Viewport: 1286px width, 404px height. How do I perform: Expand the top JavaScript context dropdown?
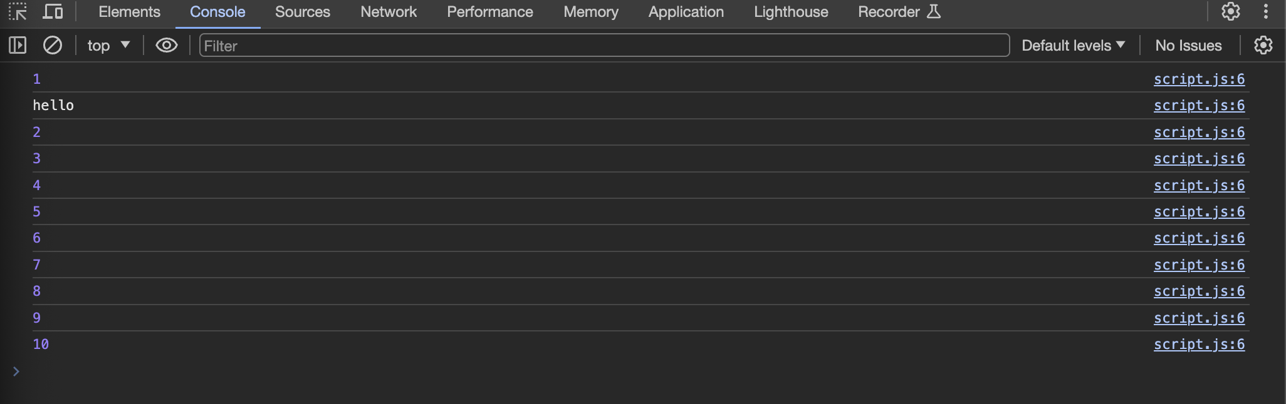[x=108, y=45]
